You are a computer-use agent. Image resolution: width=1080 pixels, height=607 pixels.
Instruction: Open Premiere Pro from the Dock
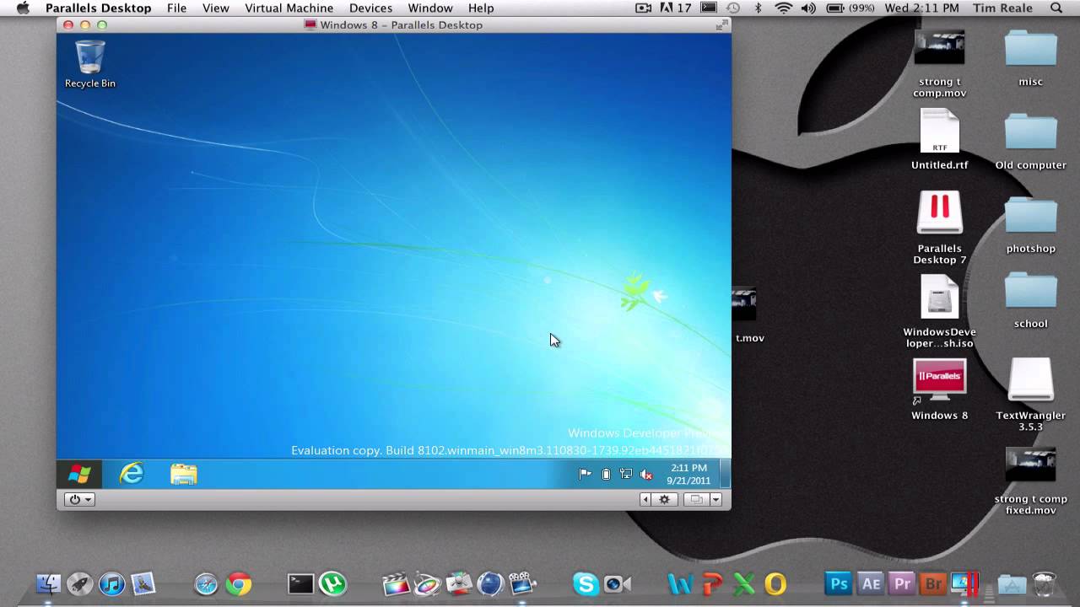coord(902,583)
